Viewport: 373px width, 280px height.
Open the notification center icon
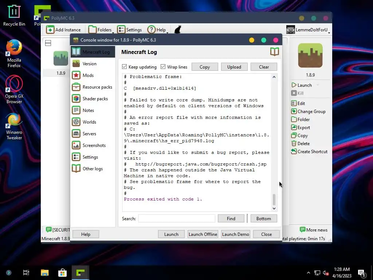(362, 273)
